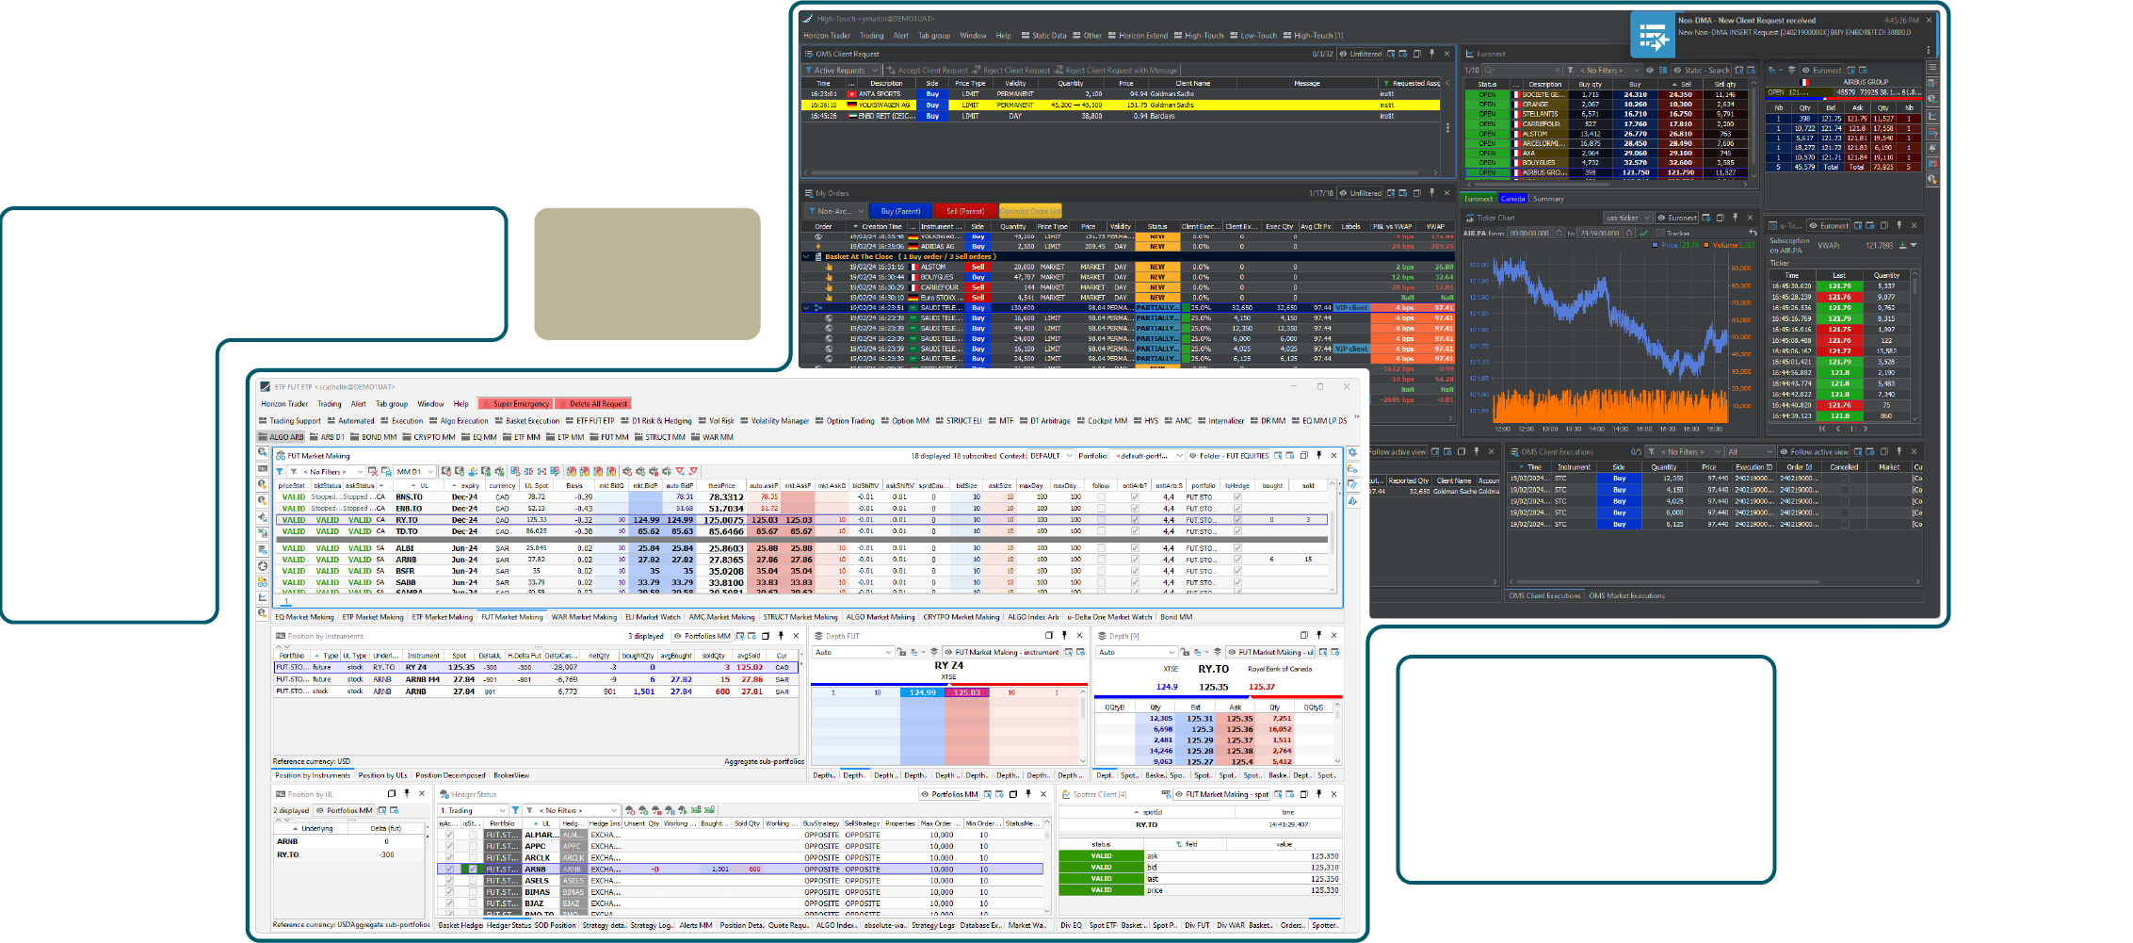This screenshot has height=943, width=2133.
Task: Toggle toHedge checkbox in ARNB row of FUT Market Making
Action: (1237, 559)
